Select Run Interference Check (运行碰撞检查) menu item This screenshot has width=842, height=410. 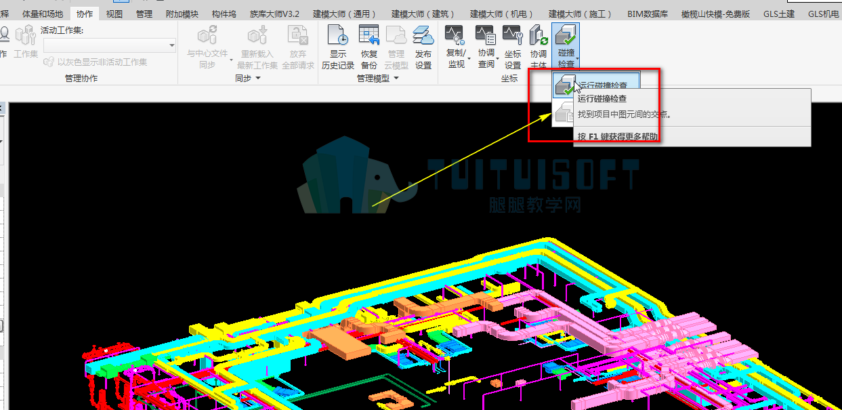pos(595,85)
